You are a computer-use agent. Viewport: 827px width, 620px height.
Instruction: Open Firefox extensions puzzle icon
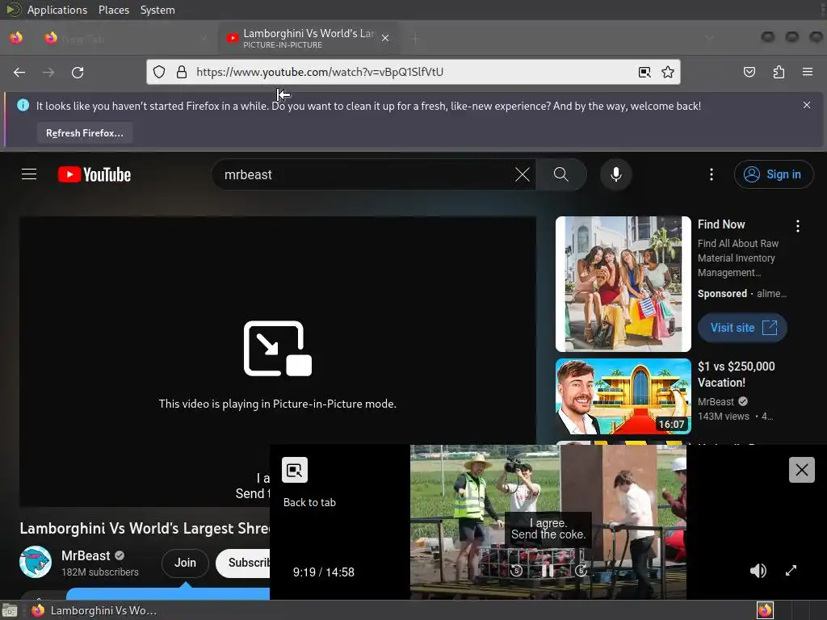(779, 72)
